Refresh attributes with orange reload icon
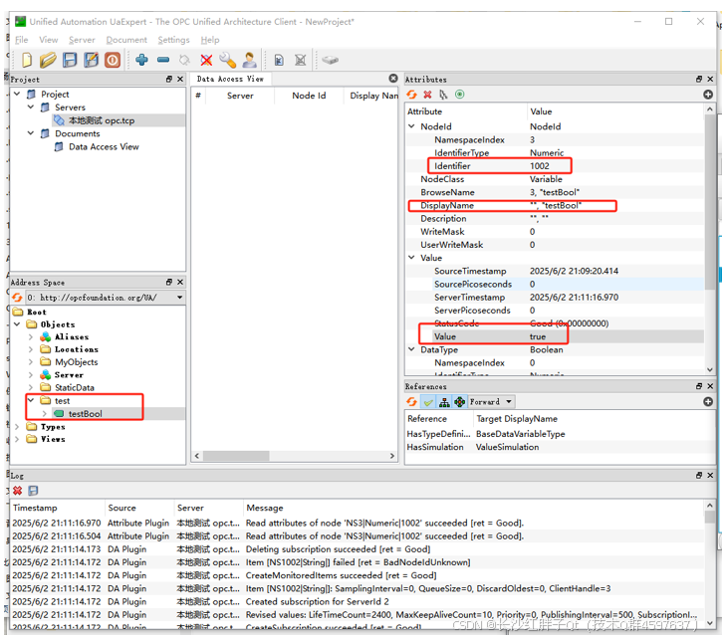The width and height of the screenshot is (724, 638). click(411, 95)
